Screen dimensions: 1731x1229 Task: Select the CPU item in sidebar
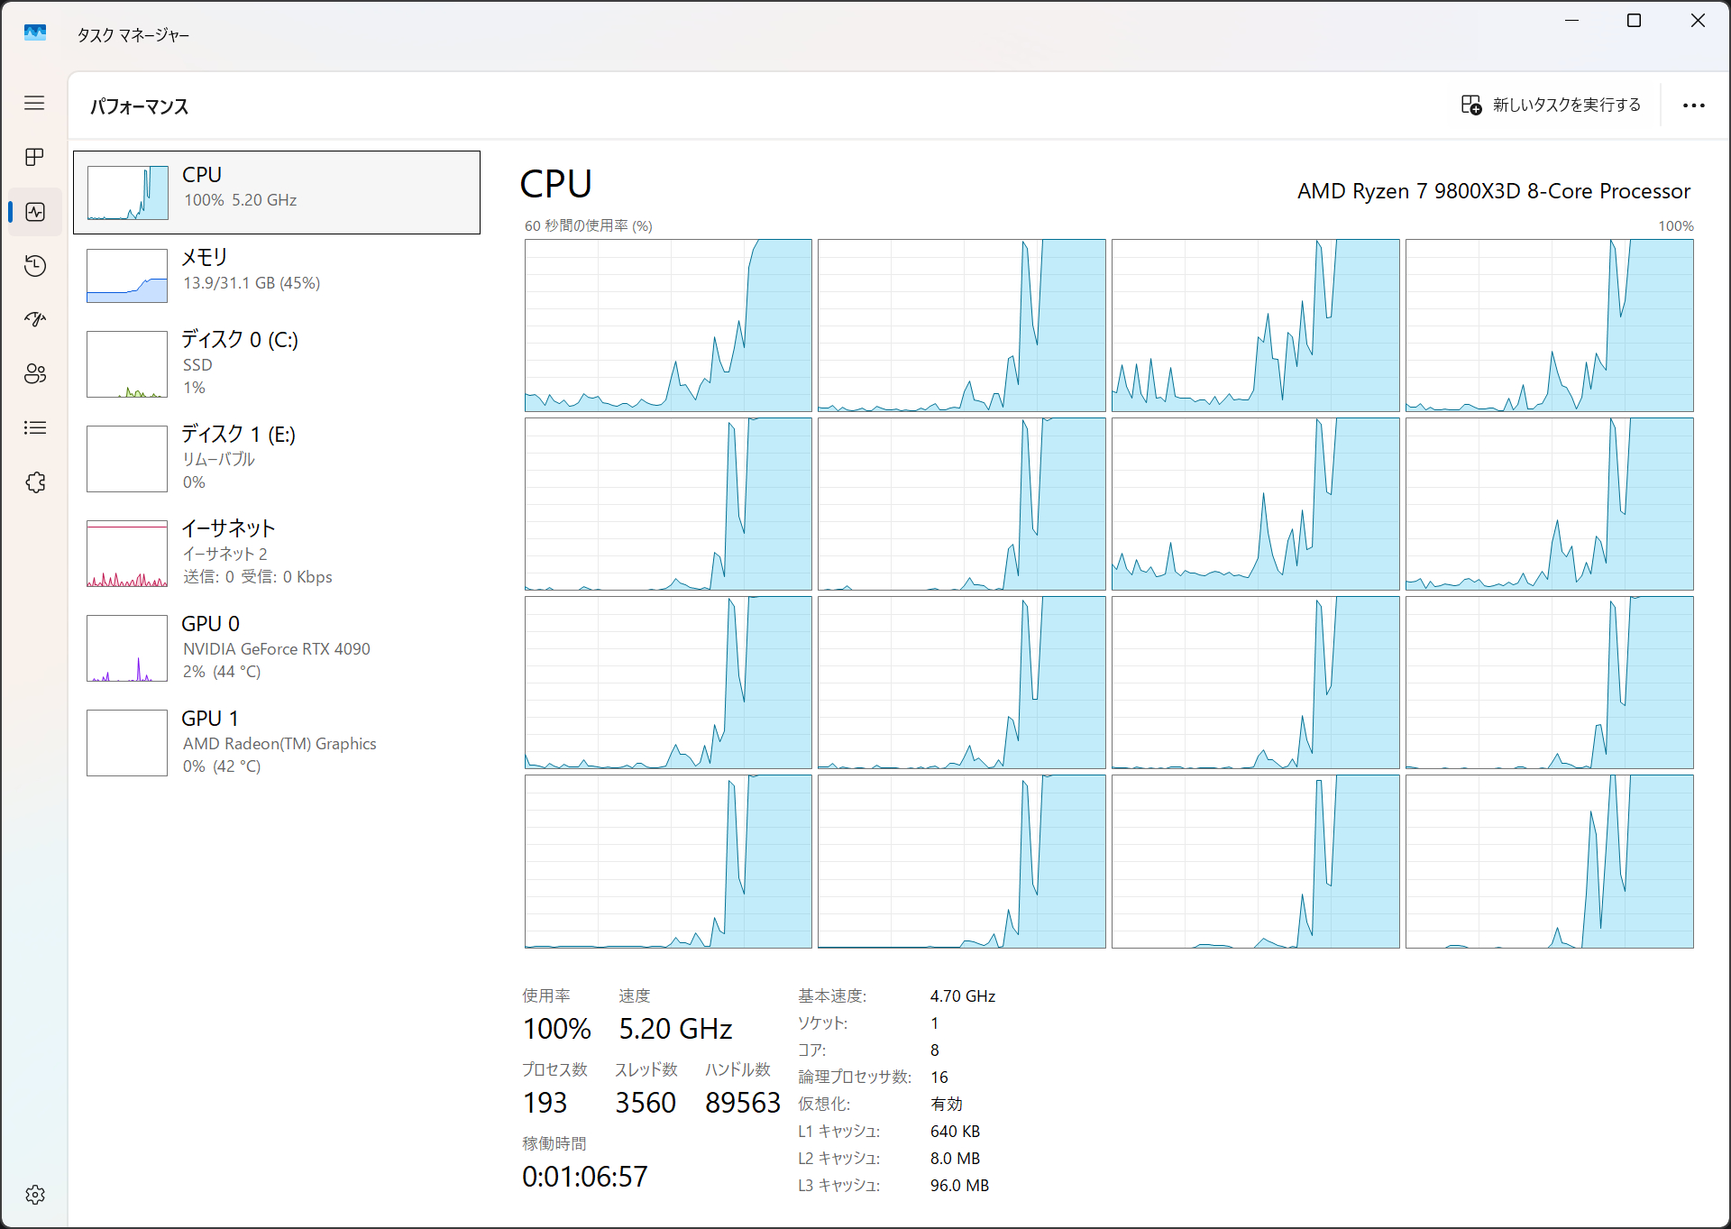pyautogui.click(x=276, y=192)
